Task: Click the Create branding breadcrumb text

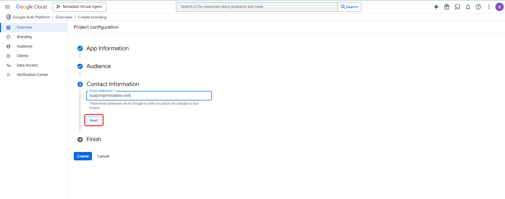Action: (x=92, y=17)
